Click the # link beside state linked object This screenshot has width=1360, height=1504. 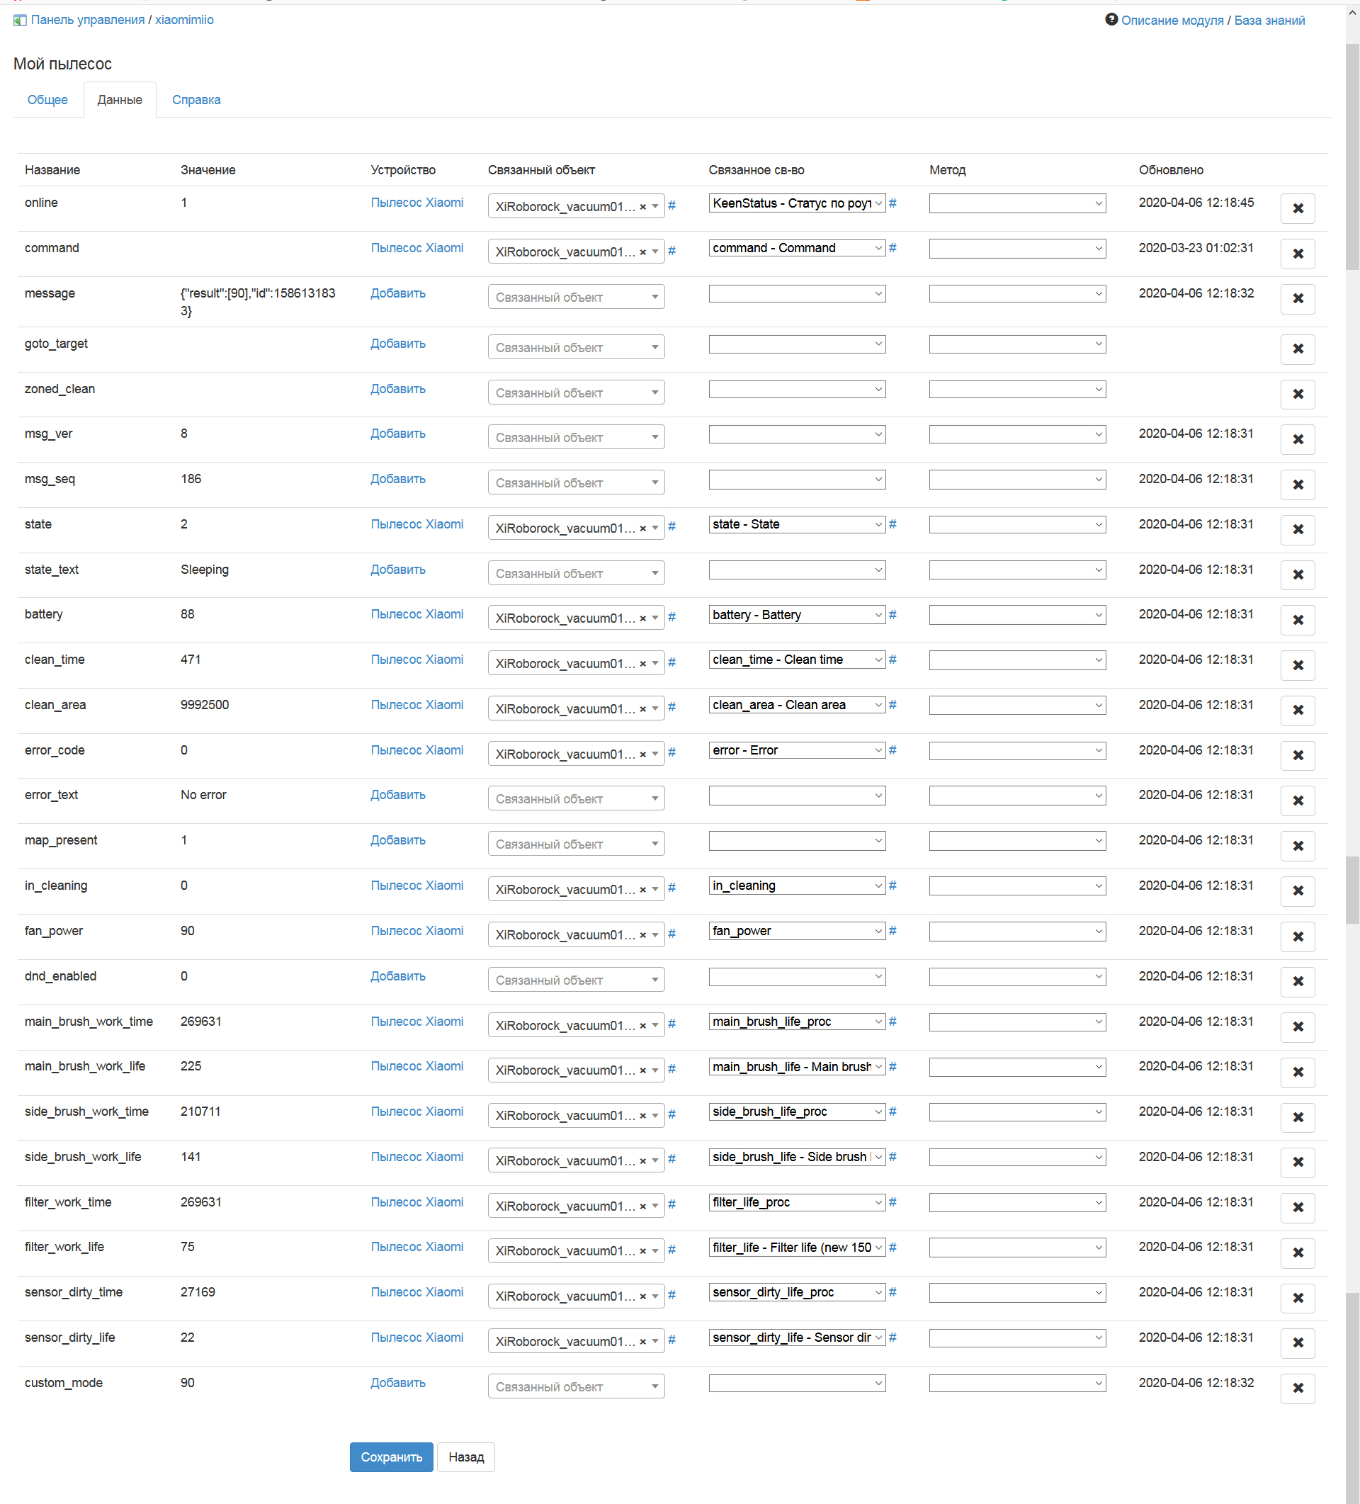pos(671,526)
